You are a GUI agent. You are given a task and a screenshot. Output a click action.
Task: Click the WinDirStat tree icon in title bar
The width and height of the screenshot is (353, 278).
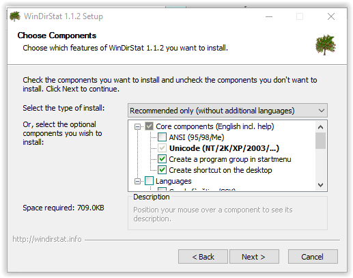click(x=15, y=16)
